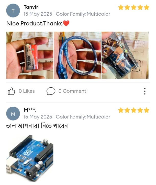Click the last star of M***'s rating
This screenshot has width=156, height=185.
(x=147, y=110)
